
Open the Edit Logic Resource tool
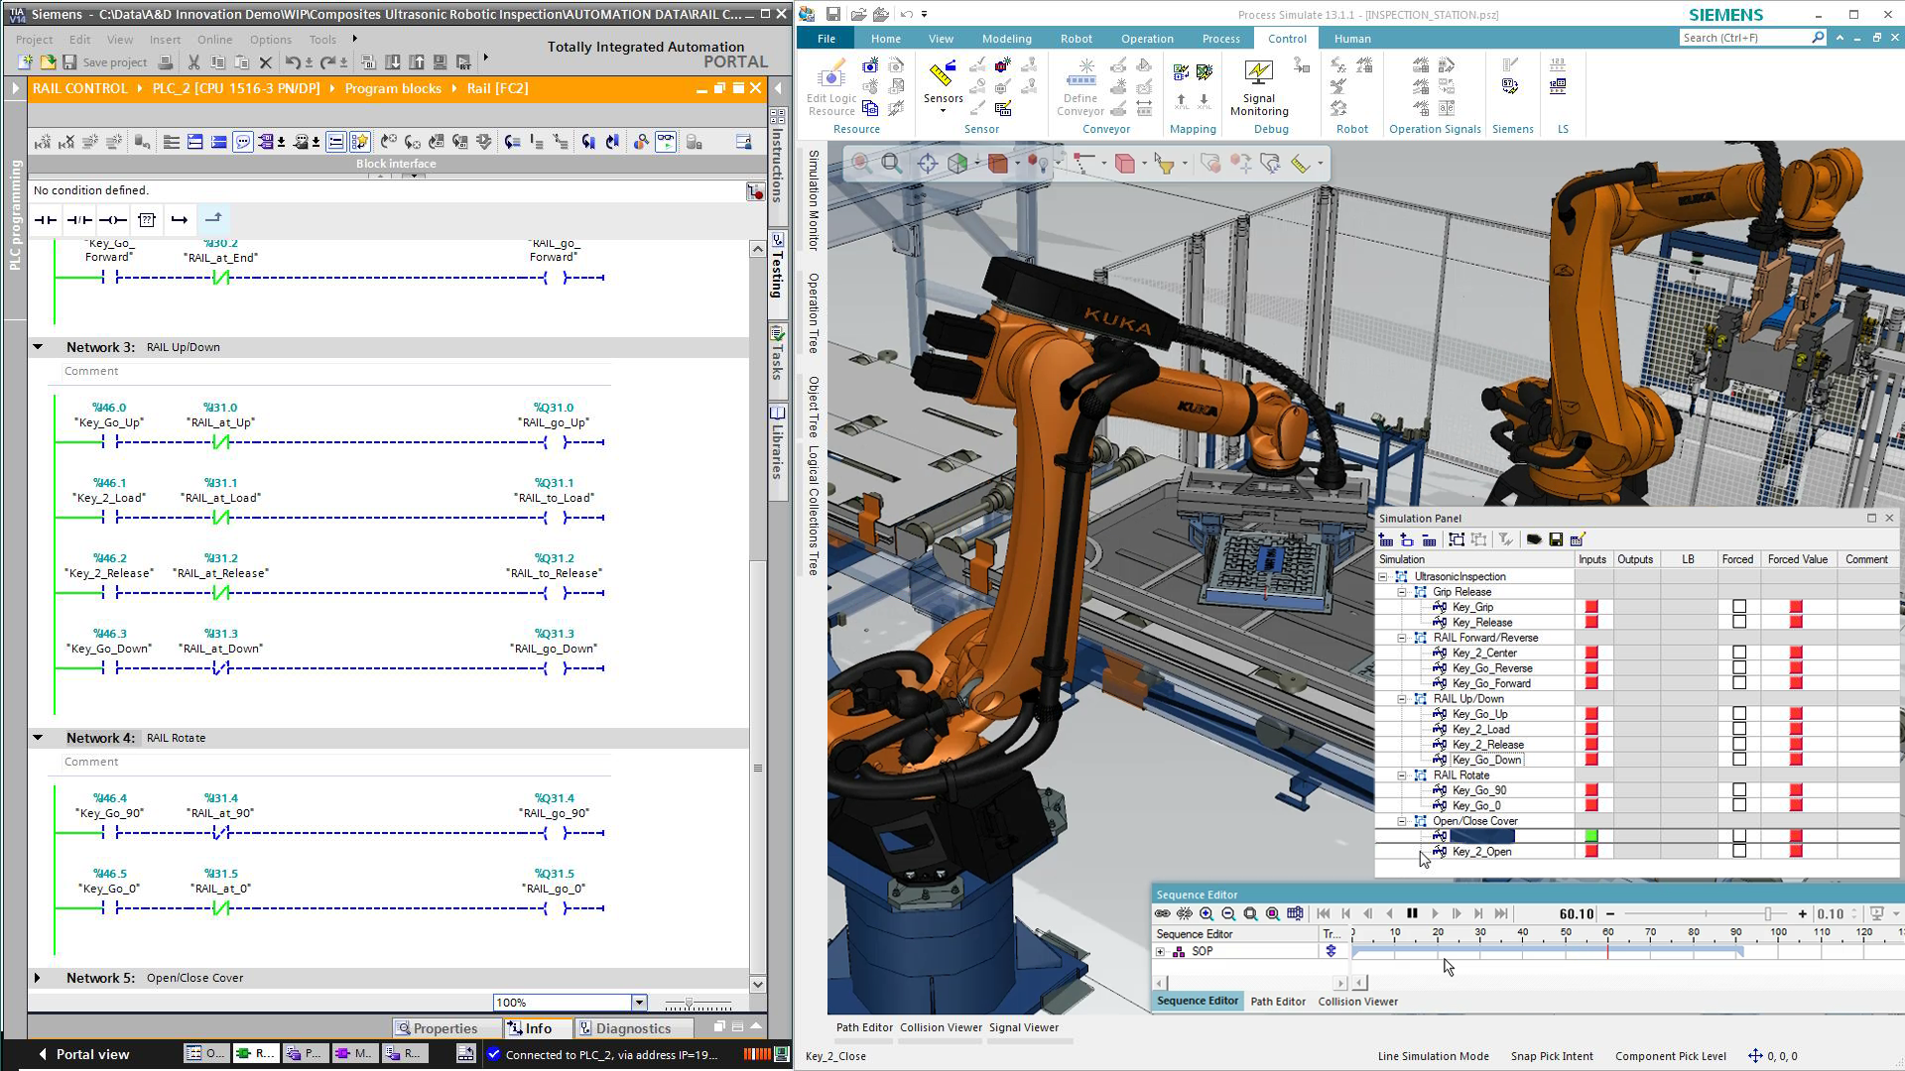tap(830, 89)
